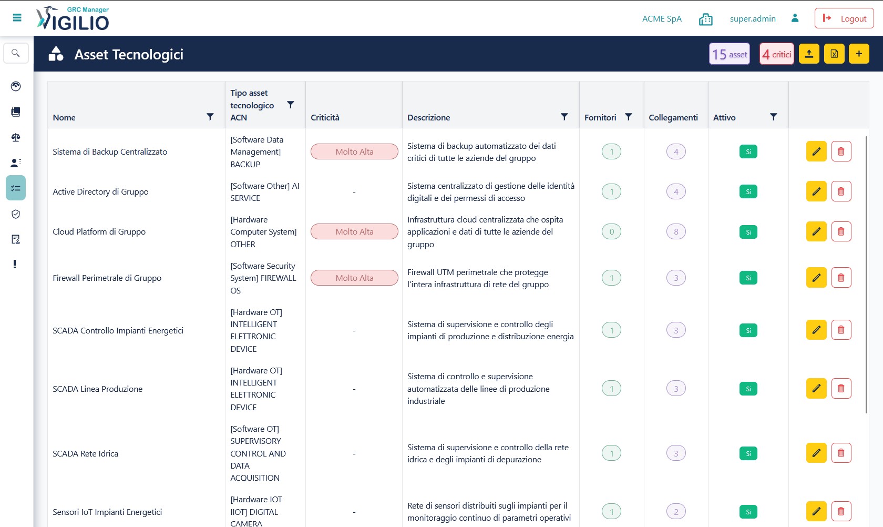Delete Sistema di Backup Centralizzato

841,151
